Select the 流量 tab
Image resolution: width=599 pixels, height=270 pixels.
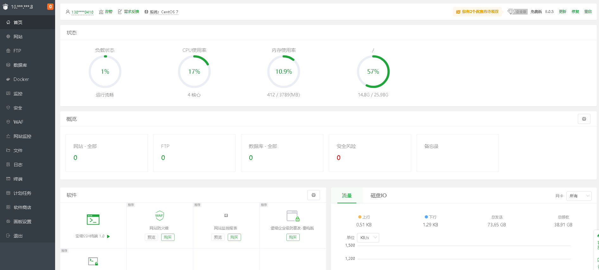point(347,196)
